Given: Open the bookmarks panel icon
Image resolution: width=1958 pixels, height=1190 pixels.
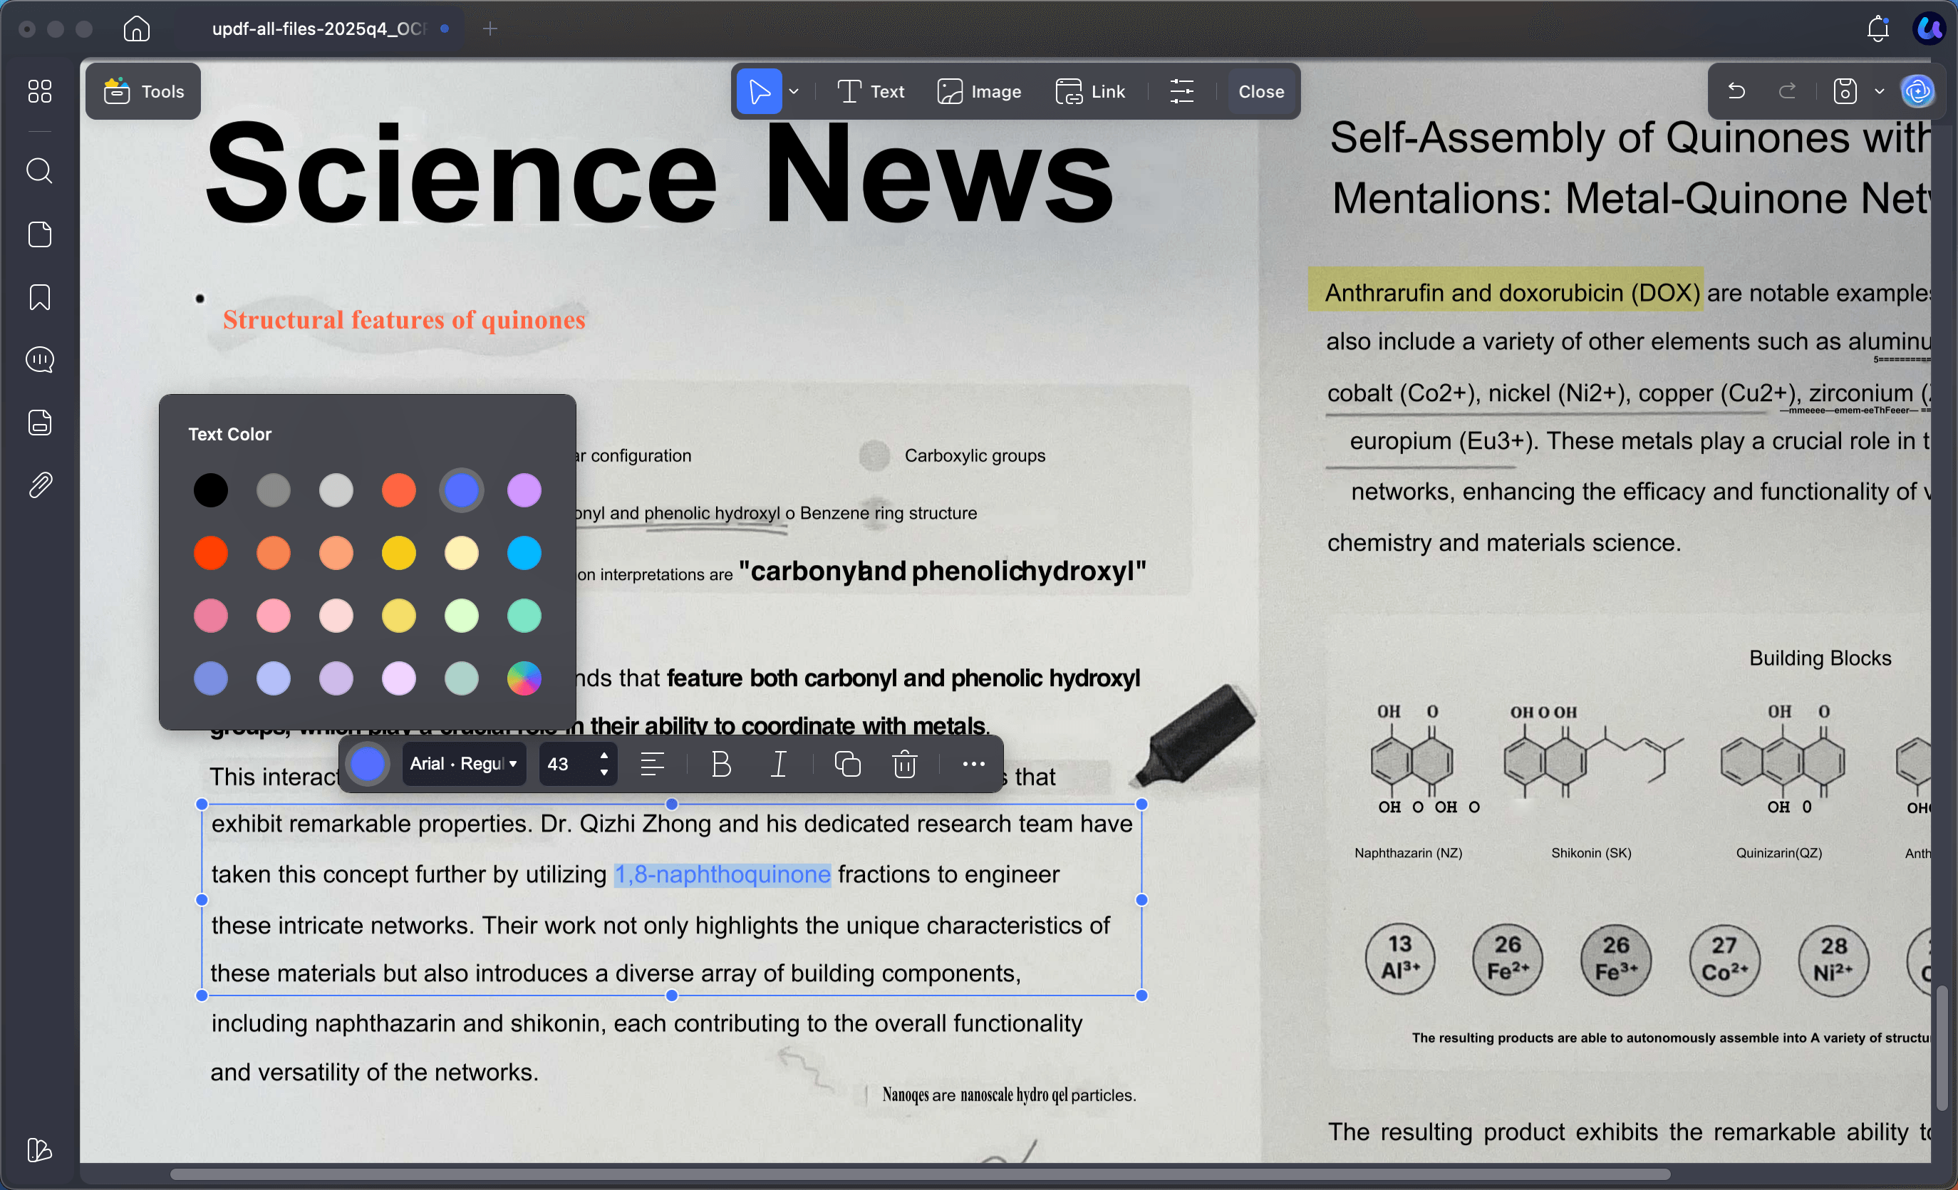Looking at the screenshot, I should 39,297.
